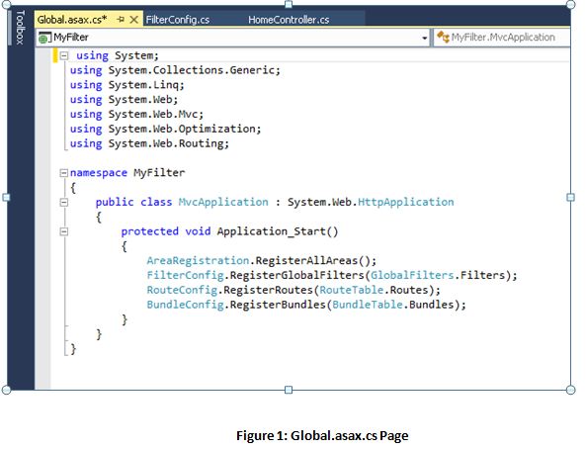Switch to the HomeController.cs tab
586x450 pixels.
coord(289,20)
